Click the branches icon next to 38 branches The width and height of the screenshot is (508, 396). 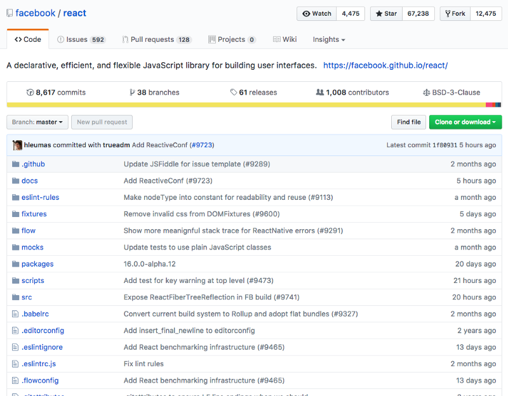132,92
